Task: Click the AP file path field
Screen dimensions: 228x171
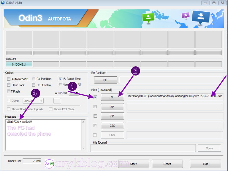Action: click(175, 107)
